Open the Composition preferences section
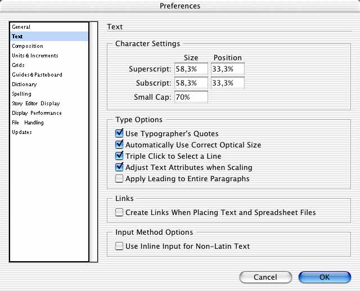This screenshot has height=291, width=360. tap(28, 46)
